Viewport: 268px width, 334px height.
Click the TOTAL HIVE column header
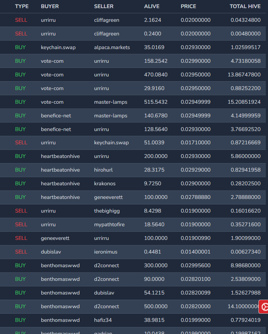(x=245, y=6)
